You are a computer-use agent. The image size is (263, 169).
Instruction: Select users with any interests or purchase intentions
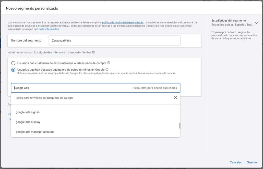click(x=13, y=63)
